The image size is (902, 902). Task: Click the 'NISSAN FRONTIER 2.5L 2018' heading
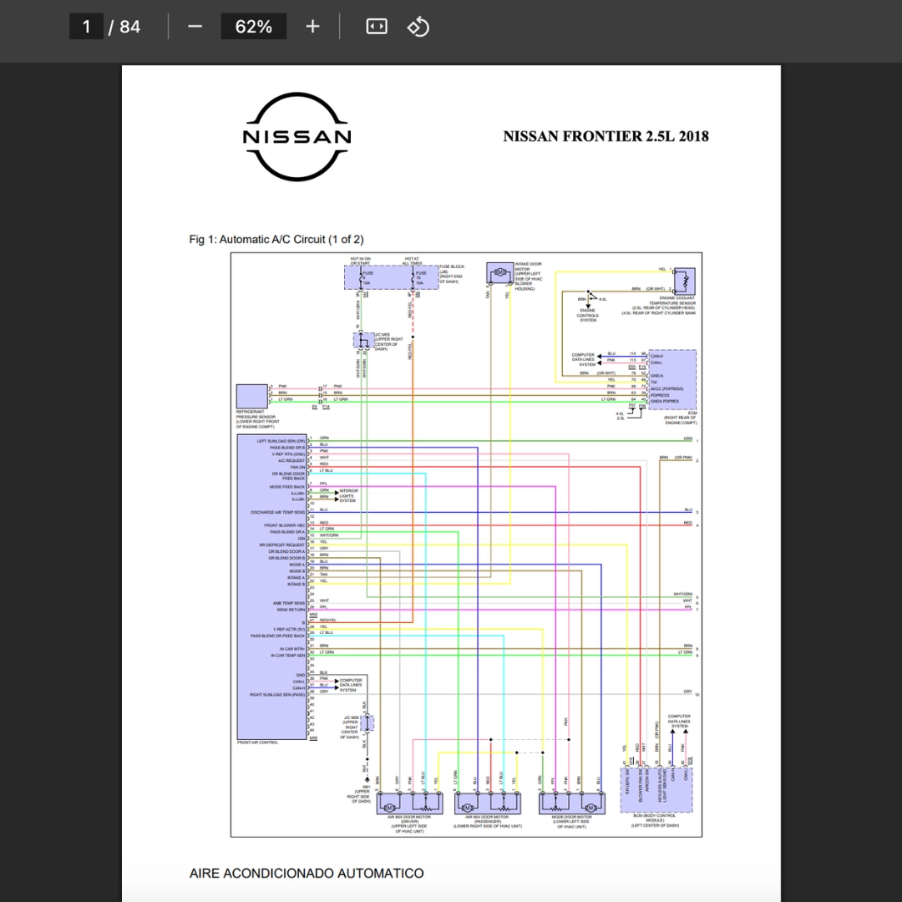[x=606, y=136]
